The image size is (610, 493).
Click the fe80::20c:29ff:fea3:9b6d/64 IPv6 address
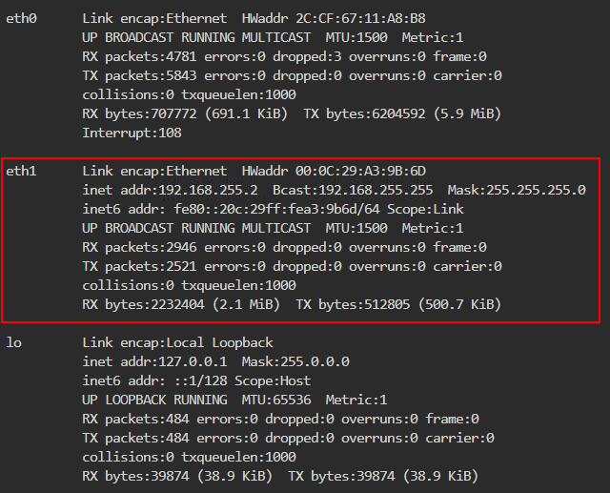(276, 209)
